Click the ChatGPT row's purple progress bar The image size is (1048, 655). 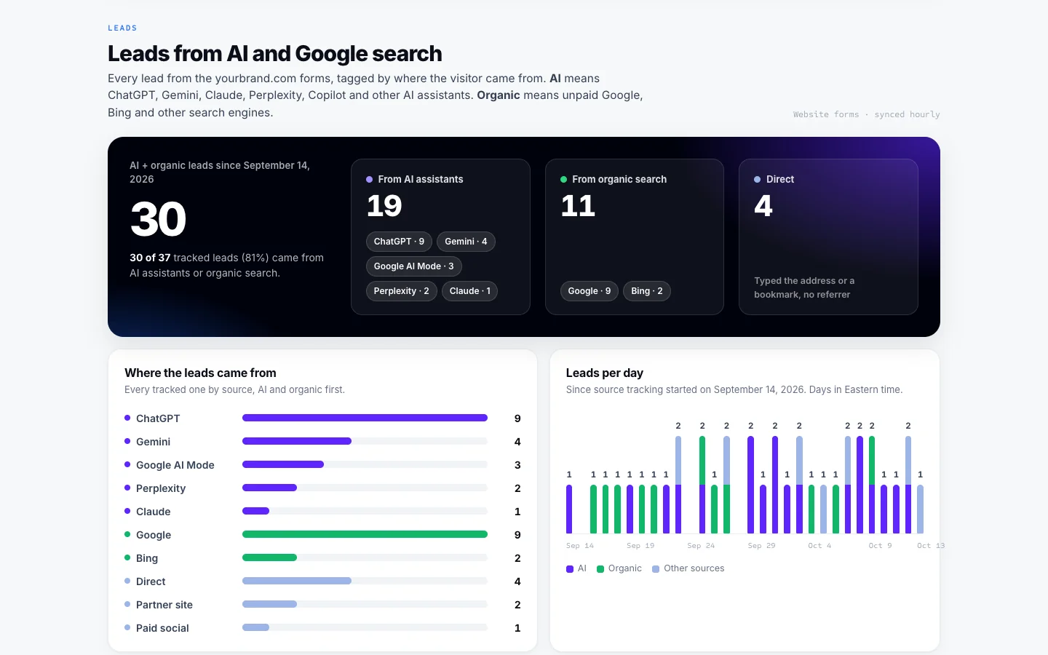[365, 418]
